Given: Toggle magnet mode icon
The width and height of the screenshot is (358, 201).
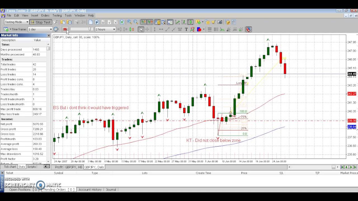Looking at the screenshot, I should tap(249, 29).
